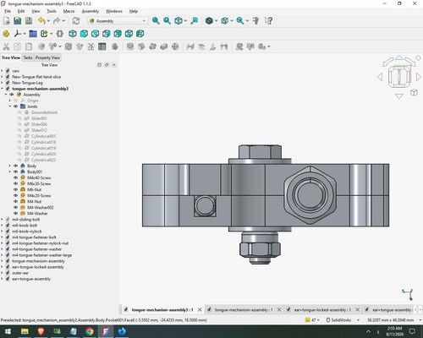Close the tongue-mechanism-assembly3 : 1 document tab
This screenshot has width=423, height=338.
click(200, 310)
